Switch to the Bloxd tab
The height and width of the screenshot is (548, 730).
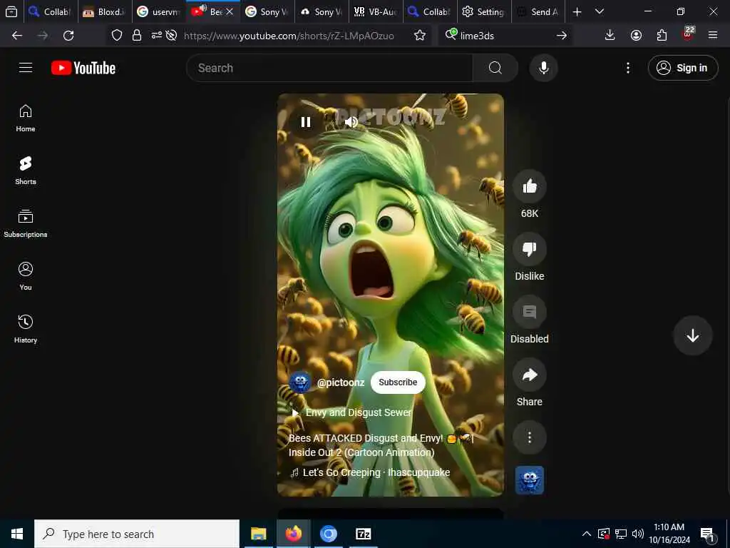[x=104, y=11]
